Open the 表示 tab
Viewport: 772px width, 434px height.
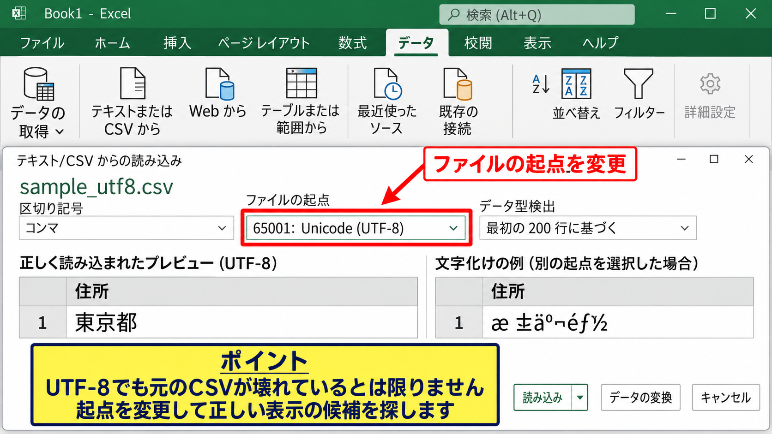point(537,43)
